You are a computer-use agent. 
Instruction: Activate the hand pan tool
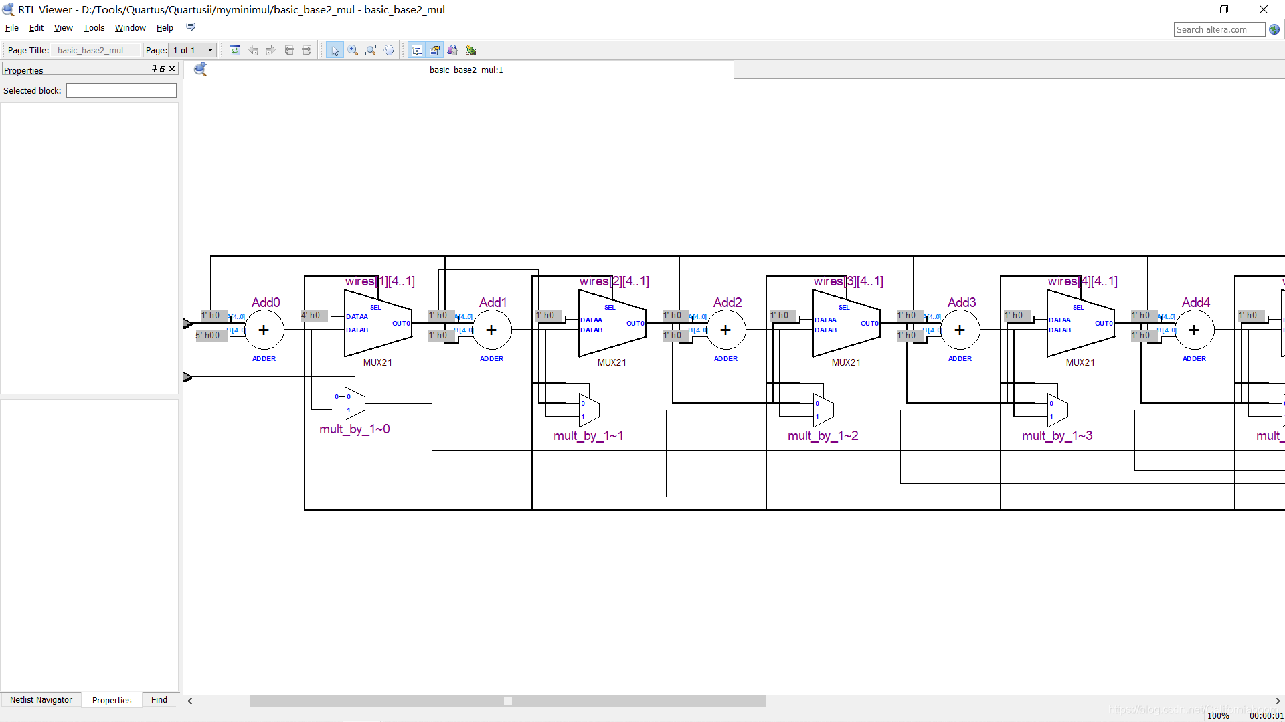pos(389,50)
